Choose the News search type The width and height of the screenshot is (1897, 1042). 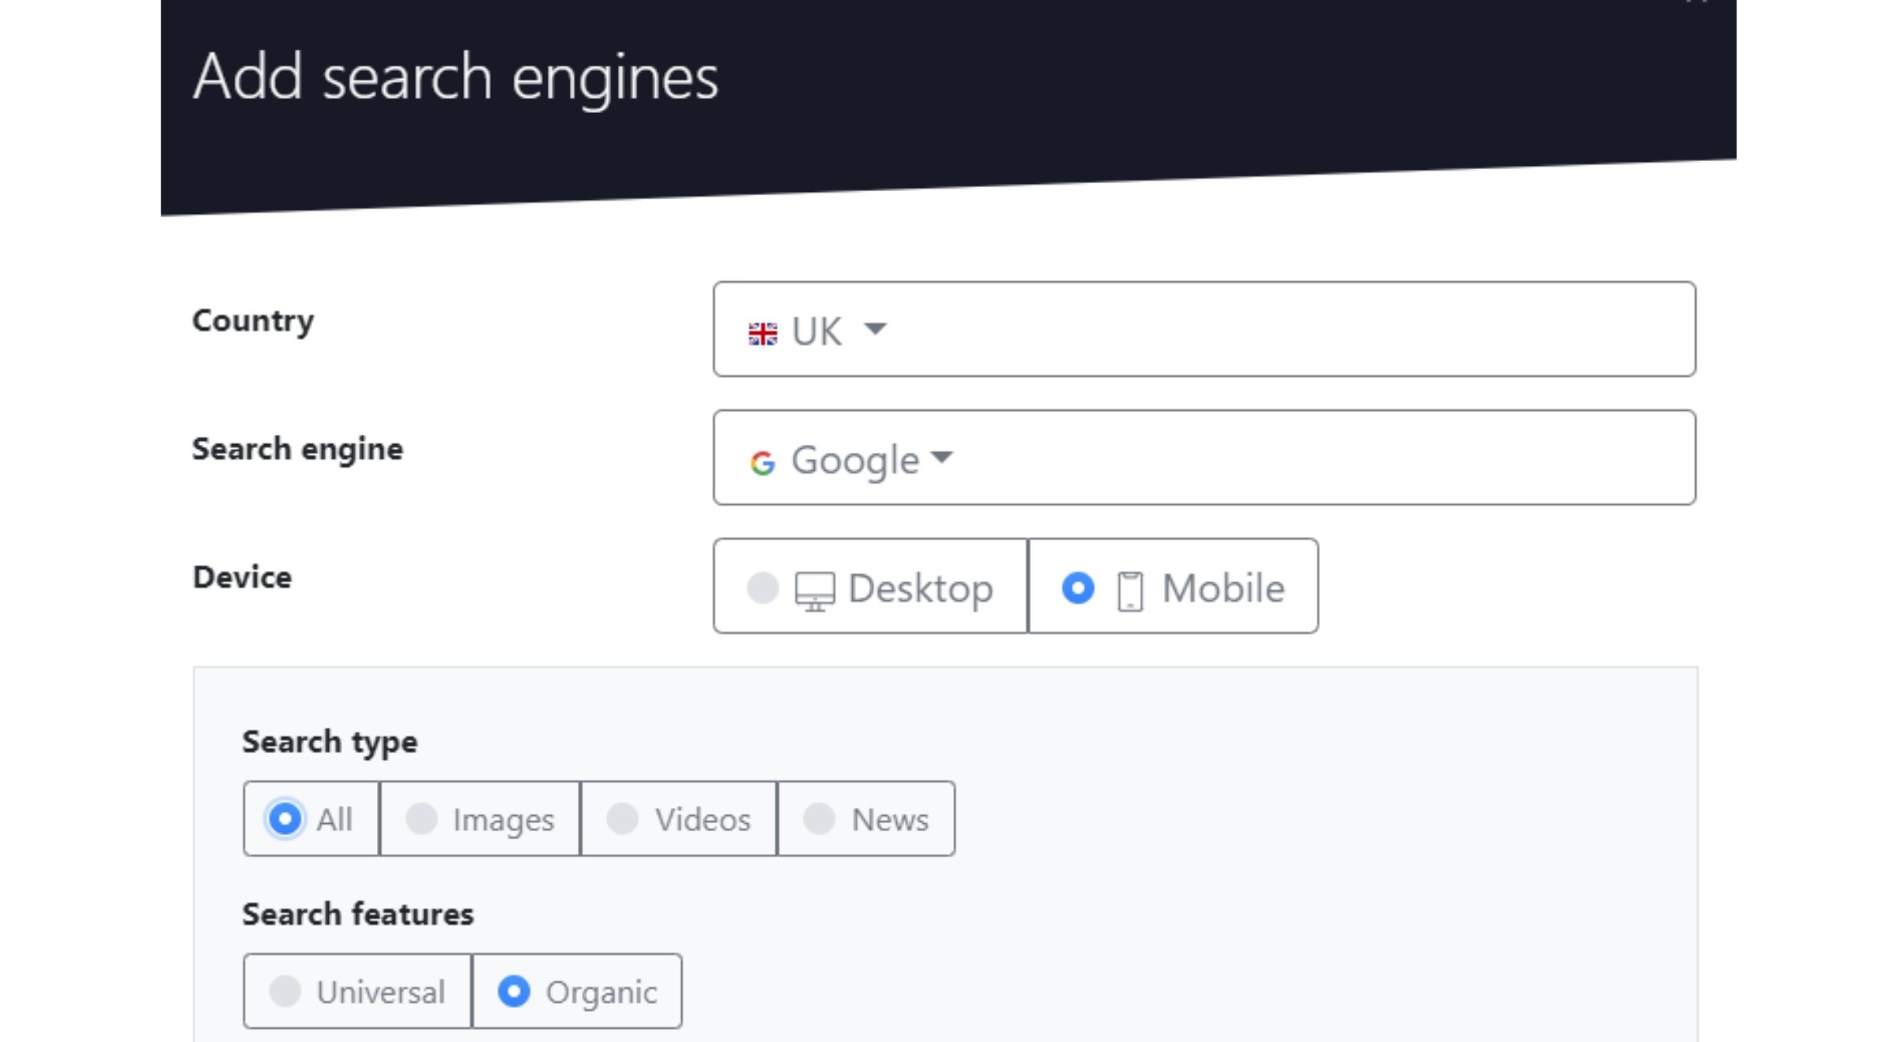coord(866,818)
